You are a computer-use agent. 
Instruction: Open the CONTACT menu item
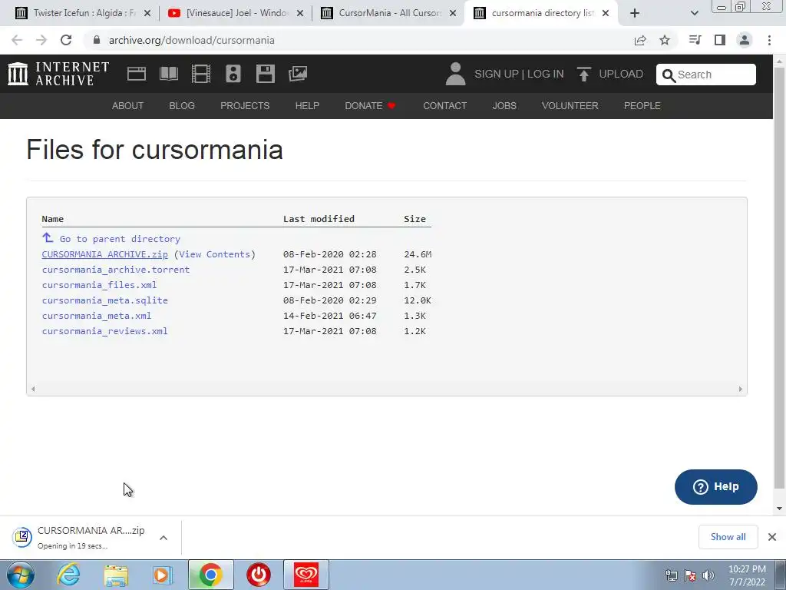click(444, 106)
